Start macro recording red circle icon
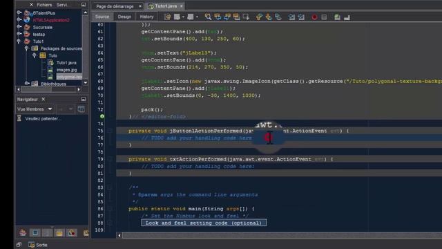This screenshot has height=249, width=442. tap(315, 17)
